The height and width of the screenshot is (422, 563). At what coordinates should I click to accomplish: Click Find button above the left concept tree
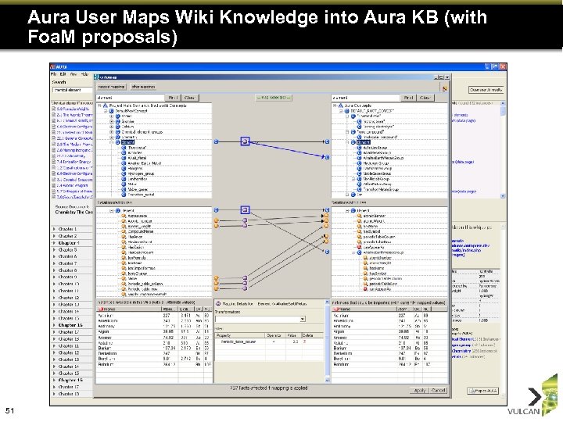click(x=173, y=98)
